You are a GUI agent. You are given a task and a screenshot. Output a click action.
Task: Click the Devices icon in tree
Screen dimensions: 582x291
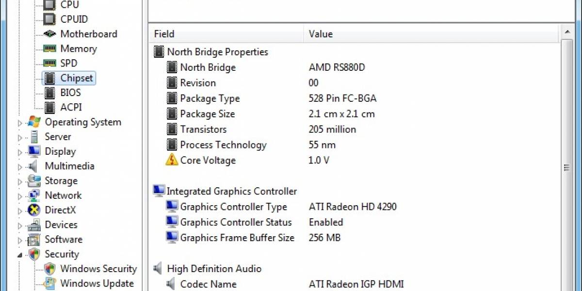[x=34, y=225]
